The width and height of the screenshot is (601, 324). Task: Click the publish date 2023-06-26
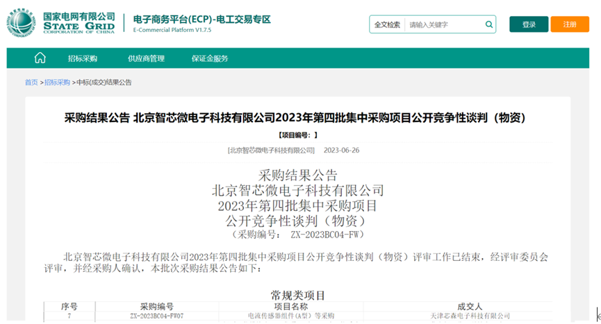[x=342, y=151]
